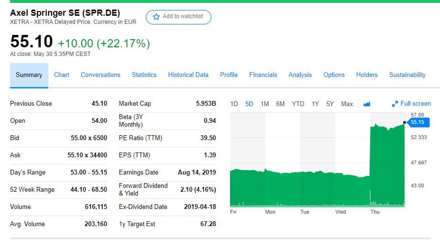
Task: Select the 1Y chart range
Action: 315,104
